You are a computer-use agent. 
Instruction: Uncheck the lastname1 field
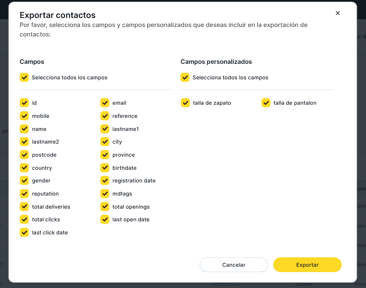coord(105,129)
